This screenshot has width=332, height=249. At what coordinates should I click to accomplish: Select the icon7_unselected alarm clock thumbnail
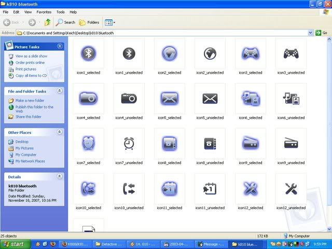click(129, 144)
